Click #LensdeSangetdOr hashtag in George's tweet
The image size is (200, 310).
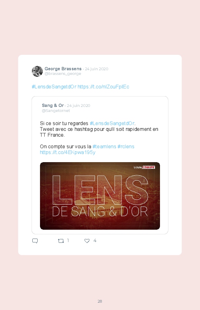click(x=54, y=86)
